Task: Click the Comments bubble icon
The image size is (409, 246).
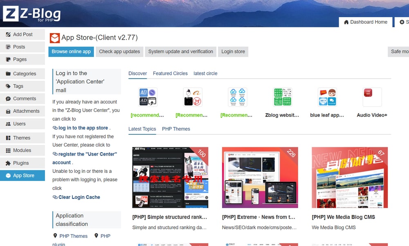Action: tap(8, 99)
